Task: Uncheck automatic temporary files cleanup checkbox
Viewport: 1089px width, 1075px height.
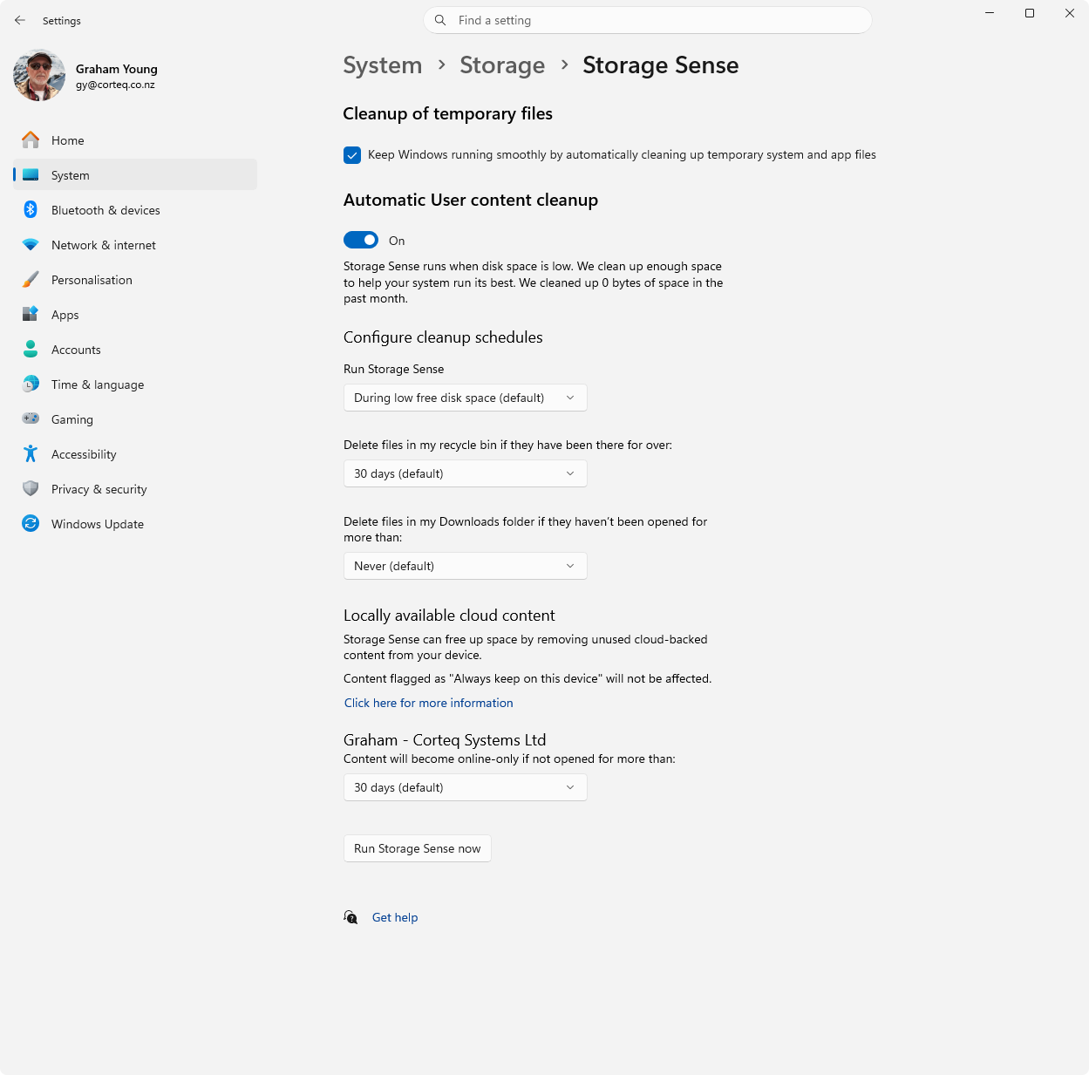Action: pos(352,155)
